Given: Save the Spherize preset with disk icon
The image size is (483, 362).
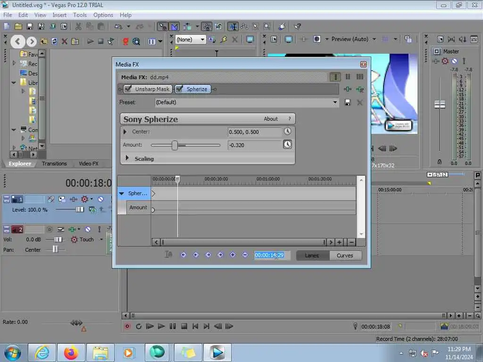Looking at the screenshot, I should [348, 102].
